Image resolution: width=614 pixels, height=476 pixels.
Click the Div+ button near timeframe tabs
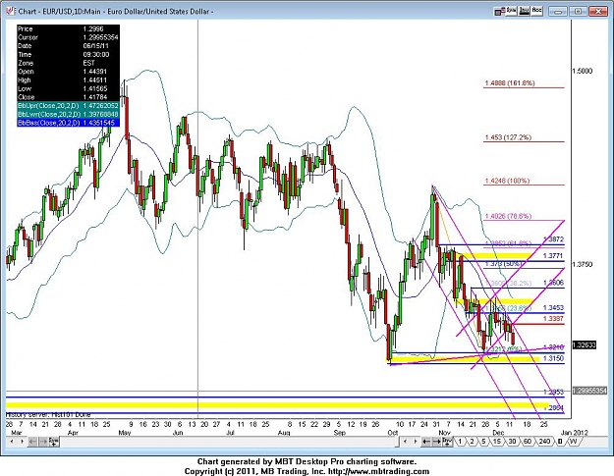tap(447, 442)
